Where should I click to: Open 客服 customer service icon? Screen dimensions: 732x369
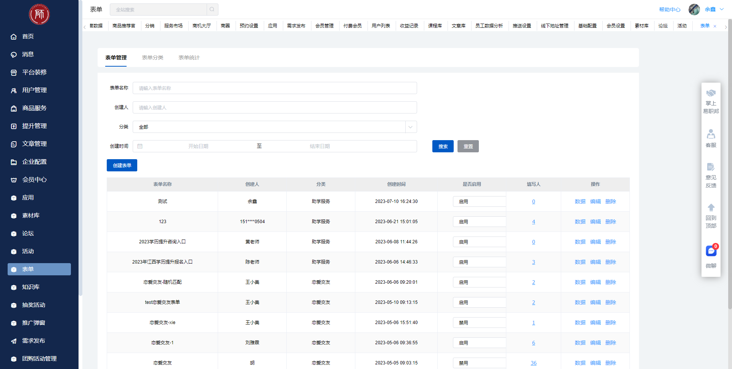pyautogui.click(x=711, y=134)
